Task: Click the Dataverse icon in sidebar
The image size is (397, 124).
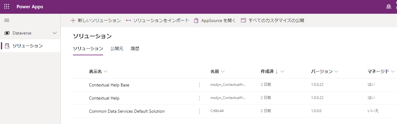Action: 7,33
